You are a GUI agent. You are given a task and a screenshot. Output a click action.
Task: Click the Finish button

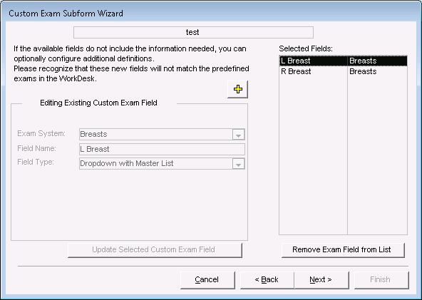click(x=381, y=280)
